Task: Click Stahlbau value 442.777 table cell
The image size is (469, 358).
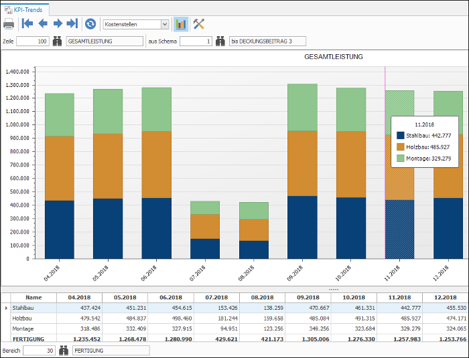Action: click(x=399, y=308)
